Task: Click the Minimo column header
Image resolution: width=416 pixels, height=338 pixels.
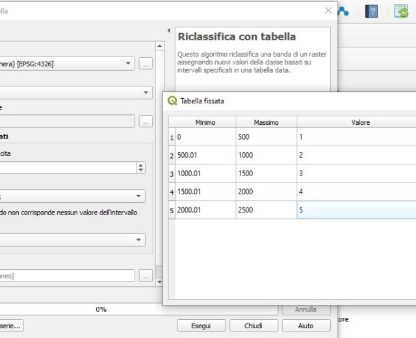Action: pos(205,122)
